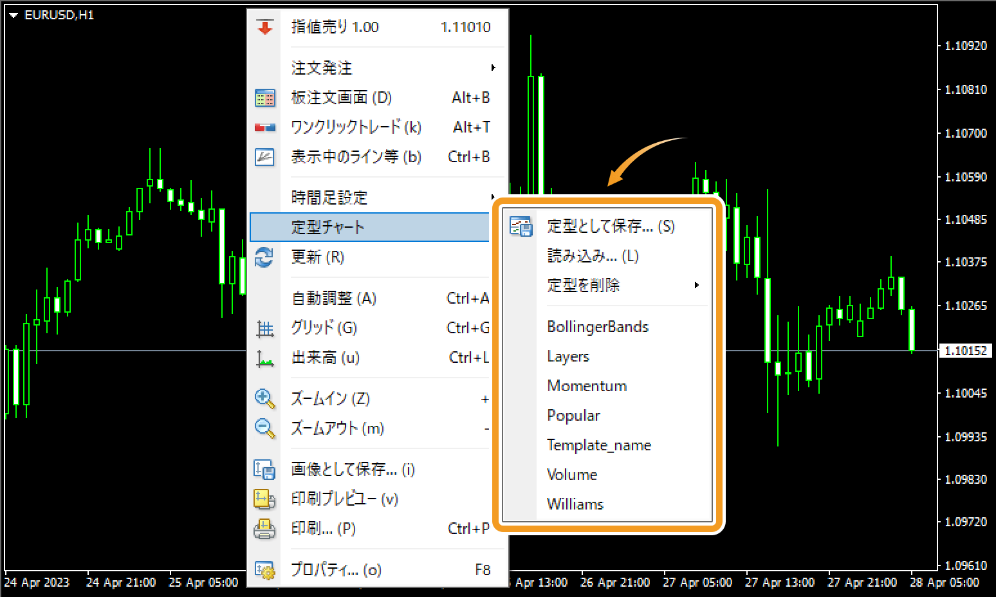Click the 28 Apr 05:00 time label
The height and width of the screenshot is (597, 996).
[x=945, y=582]
